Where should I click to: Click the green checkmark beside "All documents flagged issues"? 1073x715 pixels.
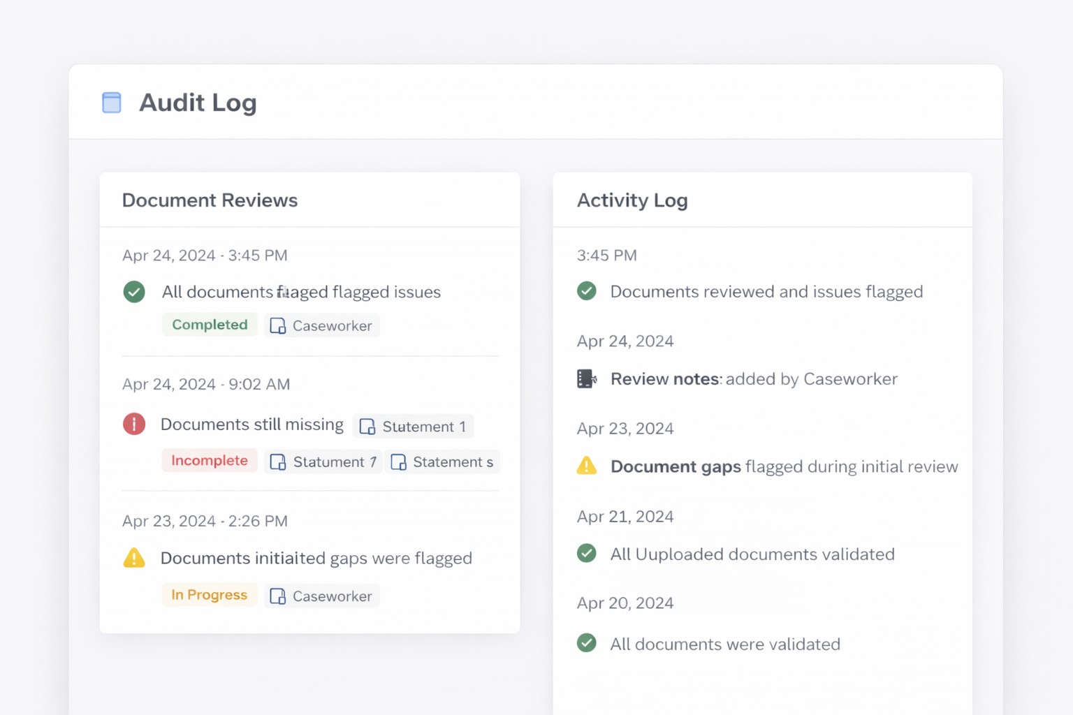(x=134, y=291)
